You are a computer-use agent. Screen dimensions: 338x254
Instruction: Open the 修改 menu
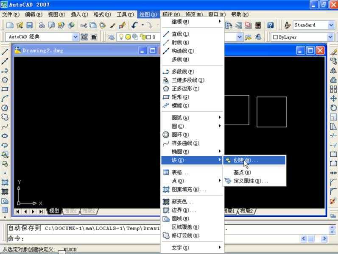(x=194, y=14)
